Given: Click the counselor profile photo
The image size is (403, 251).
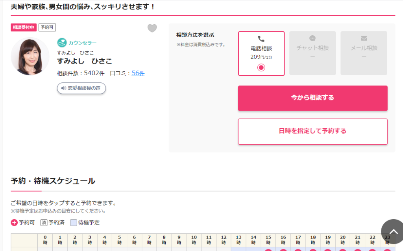Looking at the screenshot, I should coord(30,56).
